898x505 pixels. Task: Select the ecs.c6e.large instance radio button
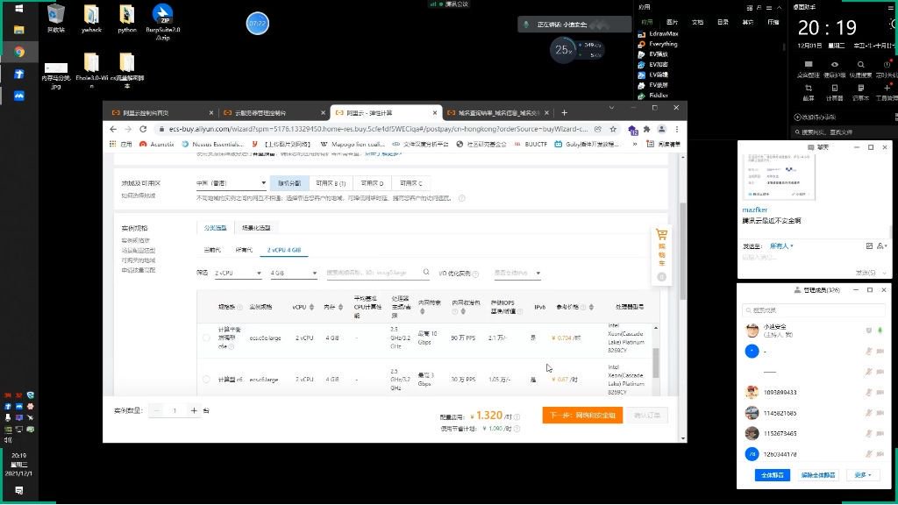206,338
